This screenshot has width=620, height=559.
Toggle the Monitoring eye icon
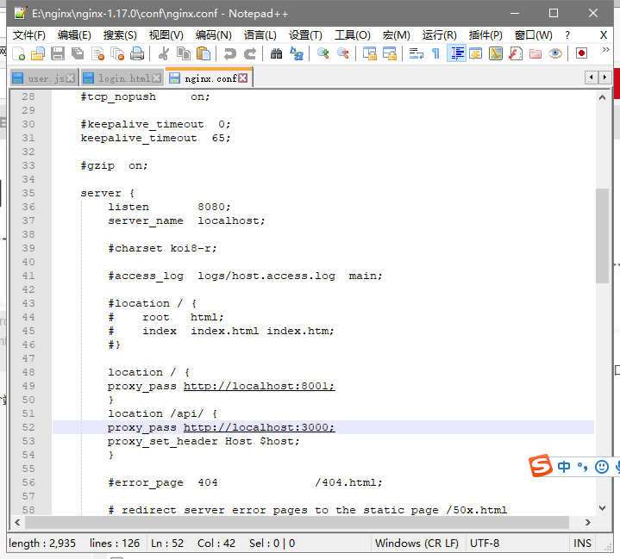[555, 53]
